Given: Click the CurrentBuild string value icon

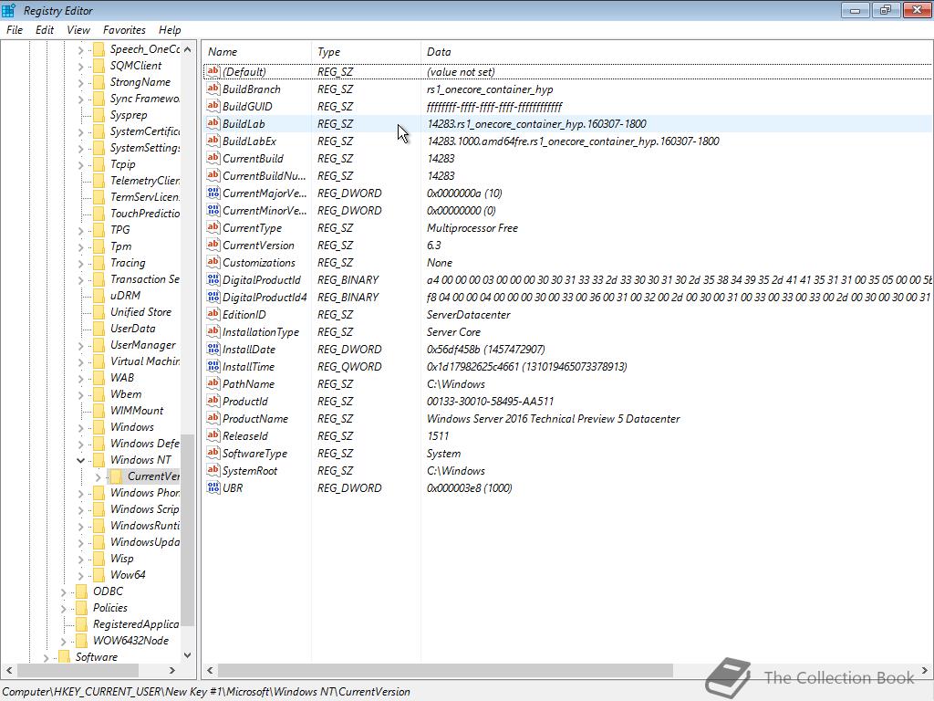Looking at the screenshot, I should (213, 158).
